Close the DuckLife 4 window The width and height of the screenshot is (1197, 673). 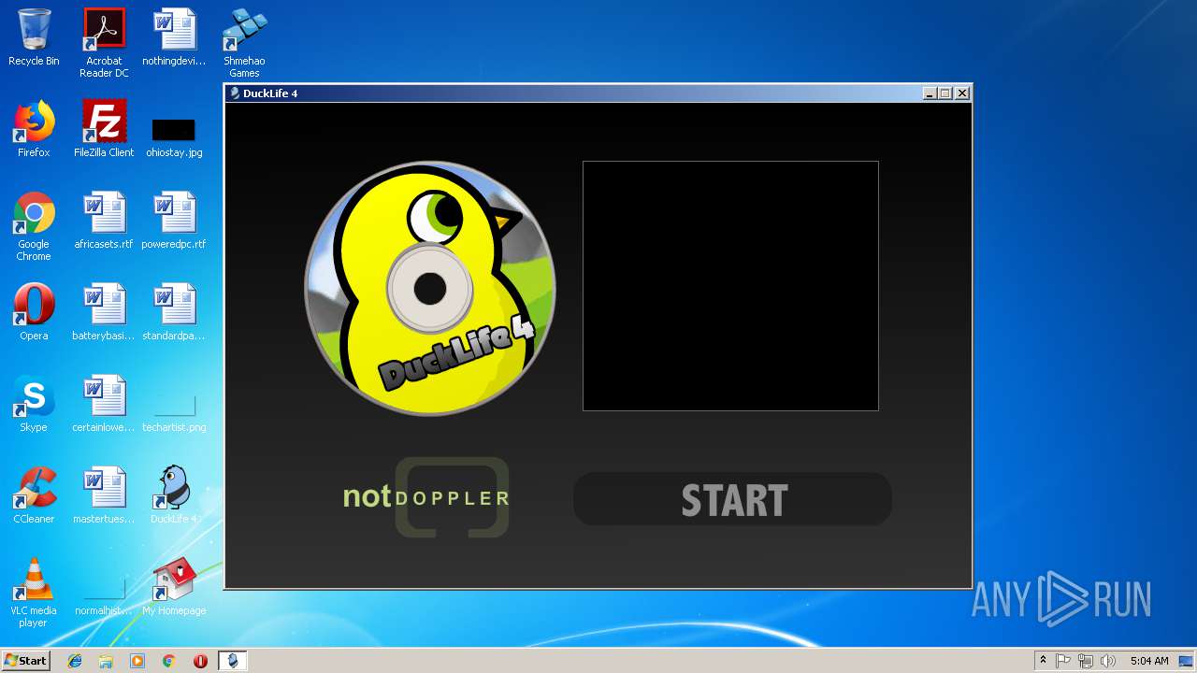pos(962,93)
